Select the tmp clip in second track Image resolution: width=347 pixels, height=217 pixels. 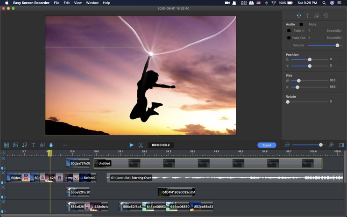[68, 178]
